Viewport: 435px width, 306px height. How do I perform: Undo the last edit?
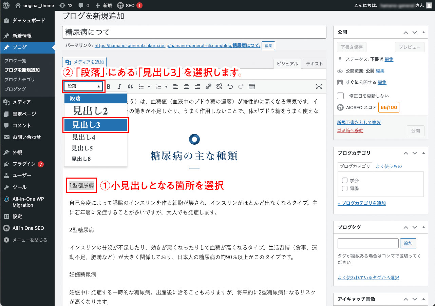[230, 86]
